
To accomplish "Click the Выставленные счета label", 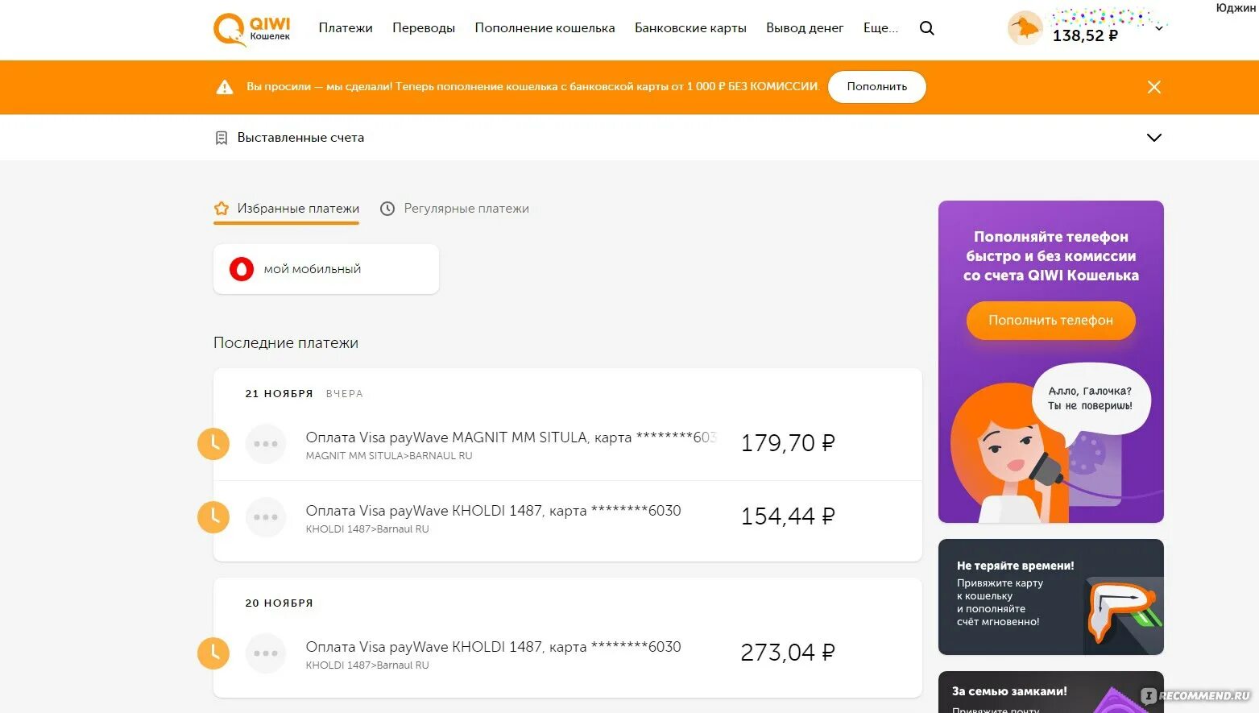I will pyautogui.click(x=300, y=138).
